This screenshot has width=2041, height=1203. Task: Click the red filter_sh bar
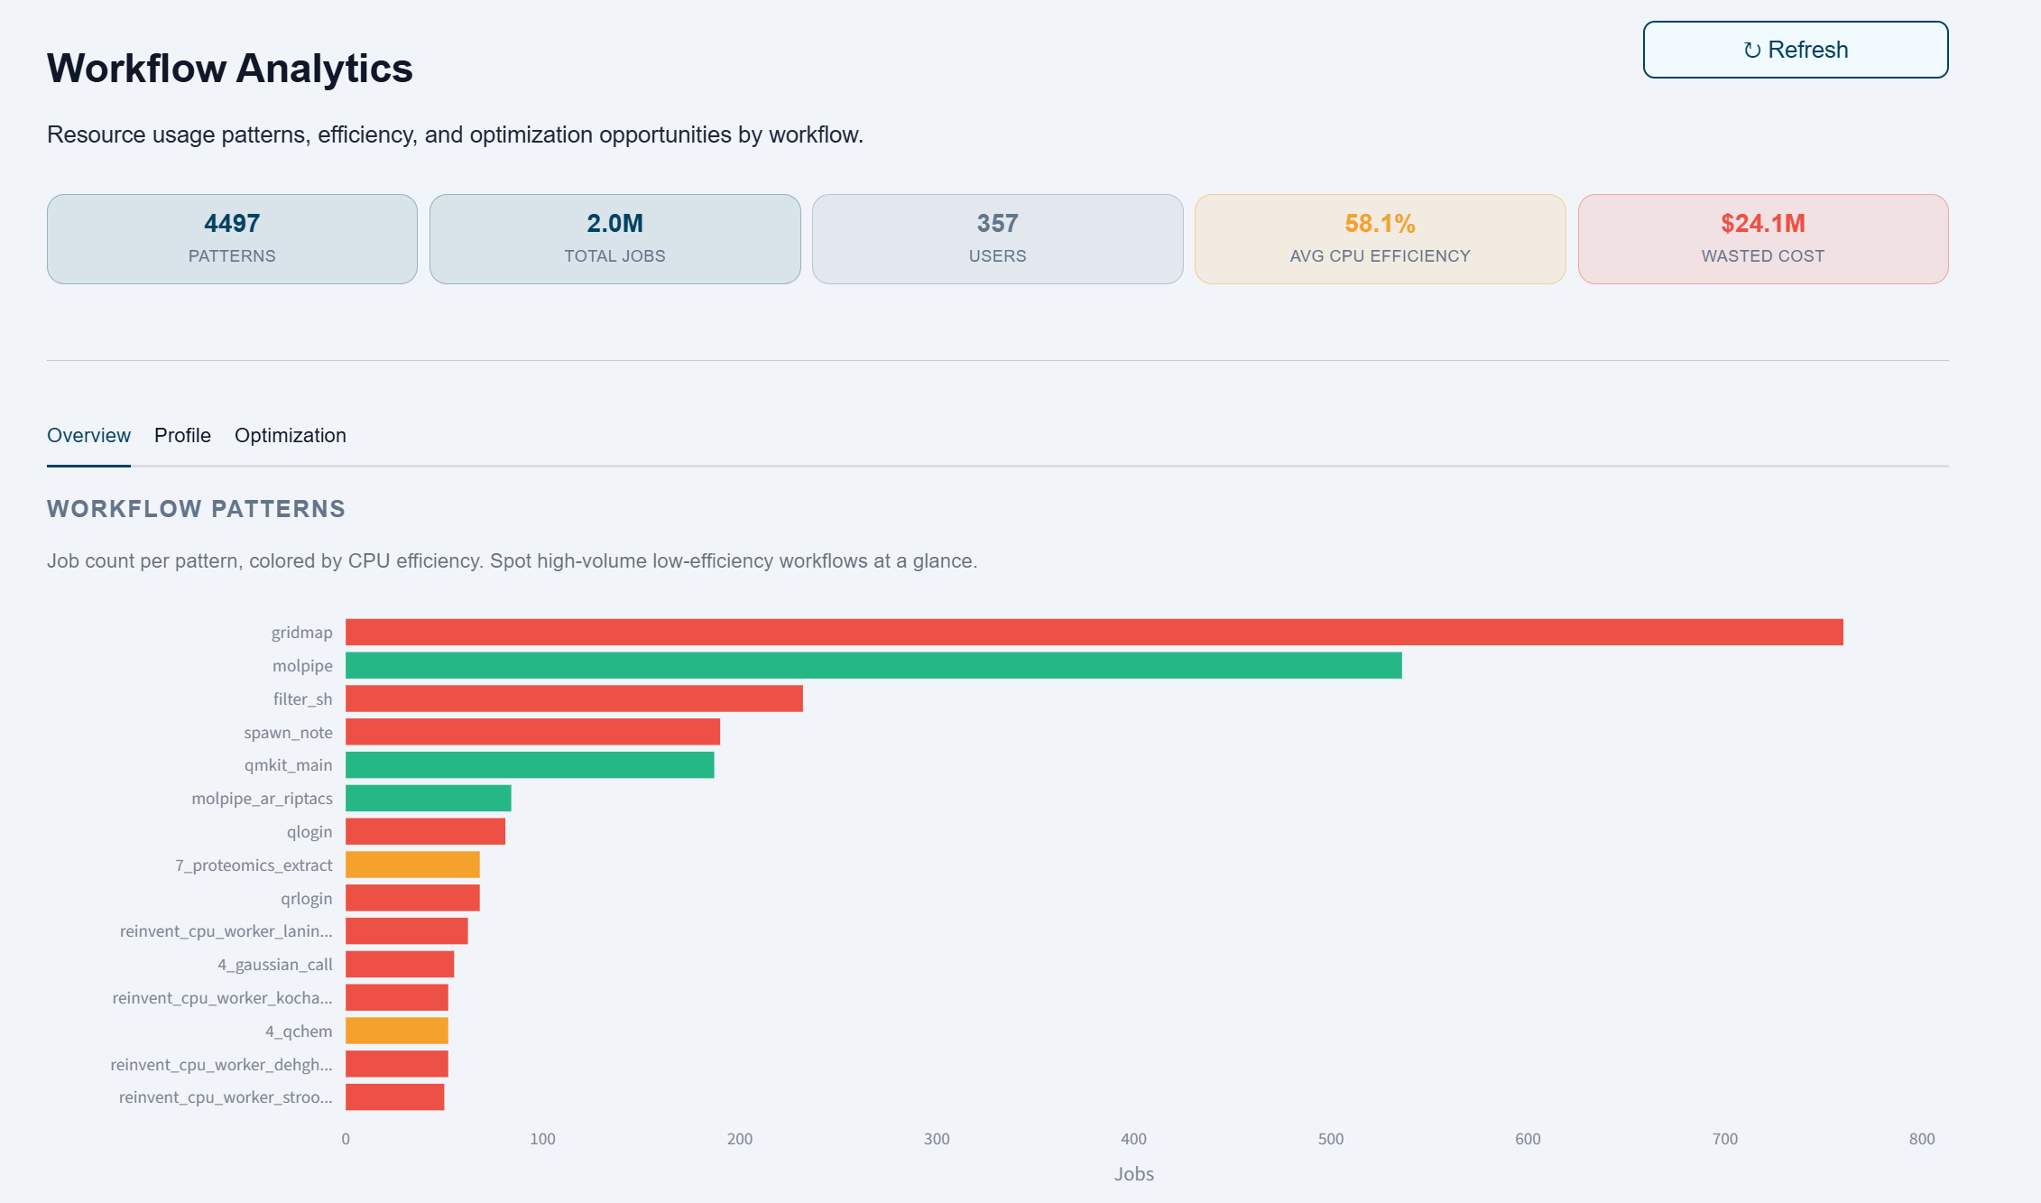click(574, 699)
